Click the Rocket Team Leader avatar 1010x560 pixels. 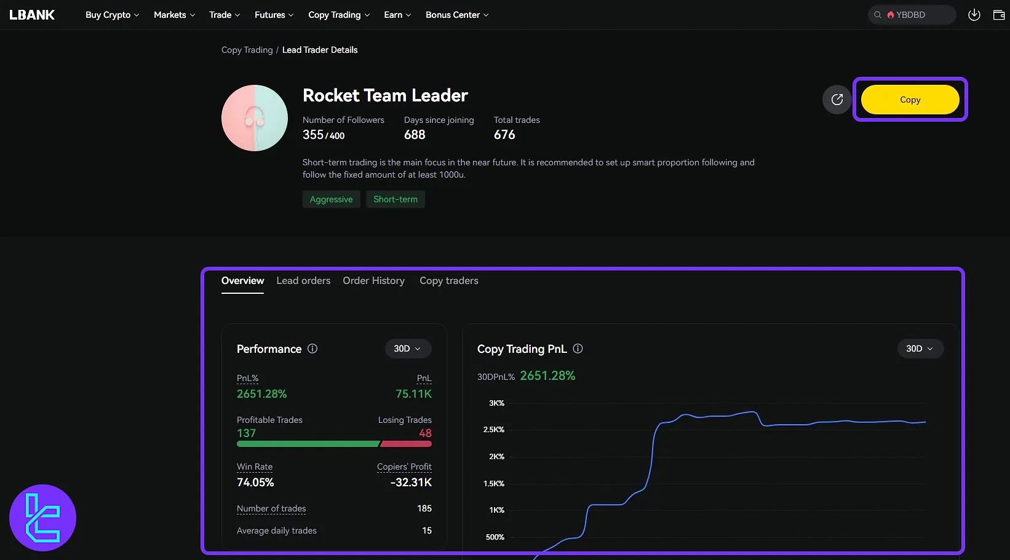tap(255, 118)
